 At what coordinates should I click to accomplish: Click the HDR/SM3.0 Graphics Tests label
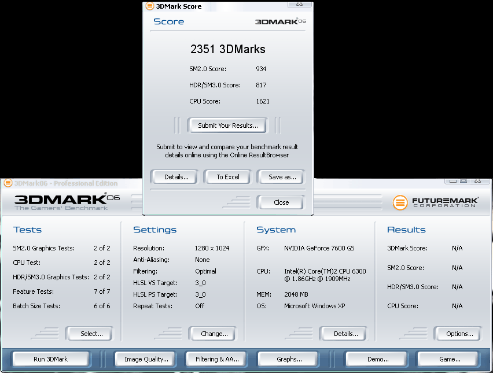51,277
